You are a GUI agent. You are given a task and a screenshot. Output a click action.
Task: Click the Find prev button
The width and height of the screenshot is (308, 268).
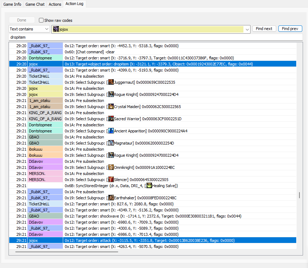click(x=290, y=29)
